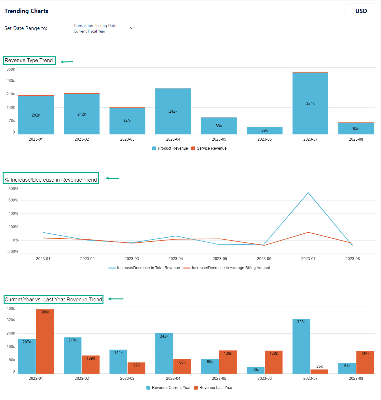Toggle Increase/Decrease in Average Billing Amount legend

[227, 268]
